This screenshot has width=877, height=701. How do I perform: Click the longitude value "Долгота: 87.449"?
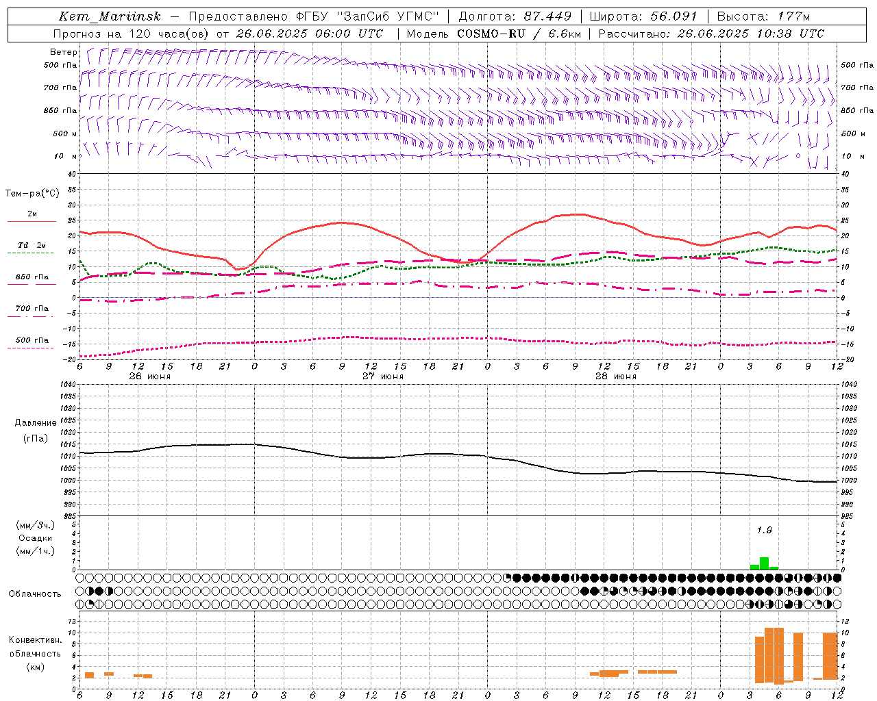pyautogui.click(x=515, y=16)
